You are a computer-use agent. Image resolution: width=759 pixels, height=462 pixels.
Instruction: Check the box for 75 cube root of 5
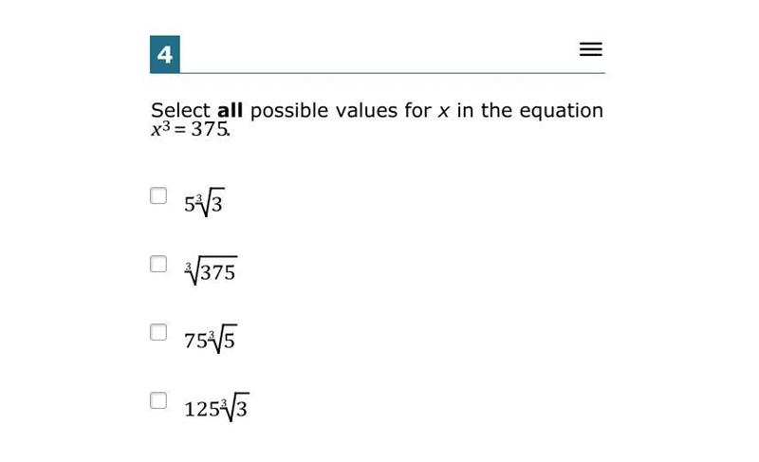[x=158, y=332]
